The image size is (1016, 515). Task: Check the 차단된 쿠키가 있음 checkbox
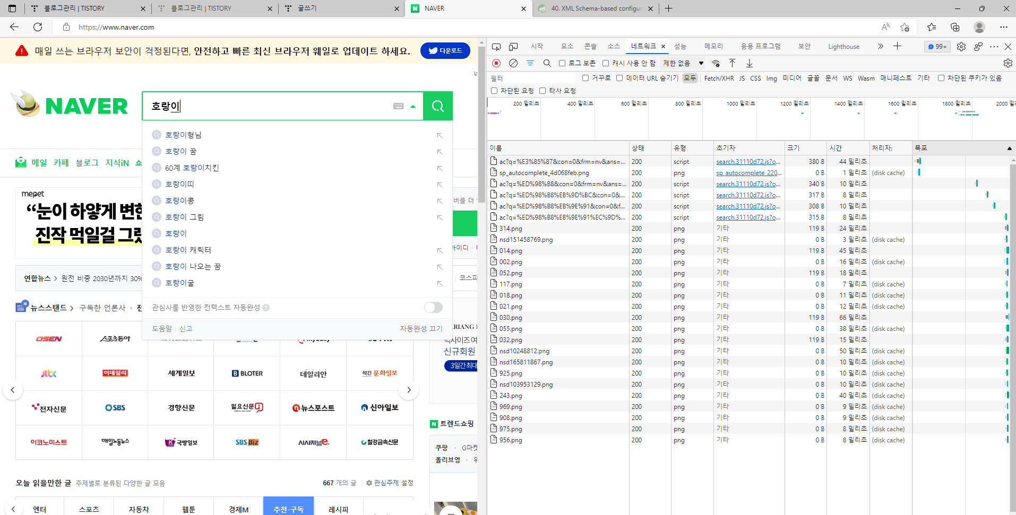point(941,78)
